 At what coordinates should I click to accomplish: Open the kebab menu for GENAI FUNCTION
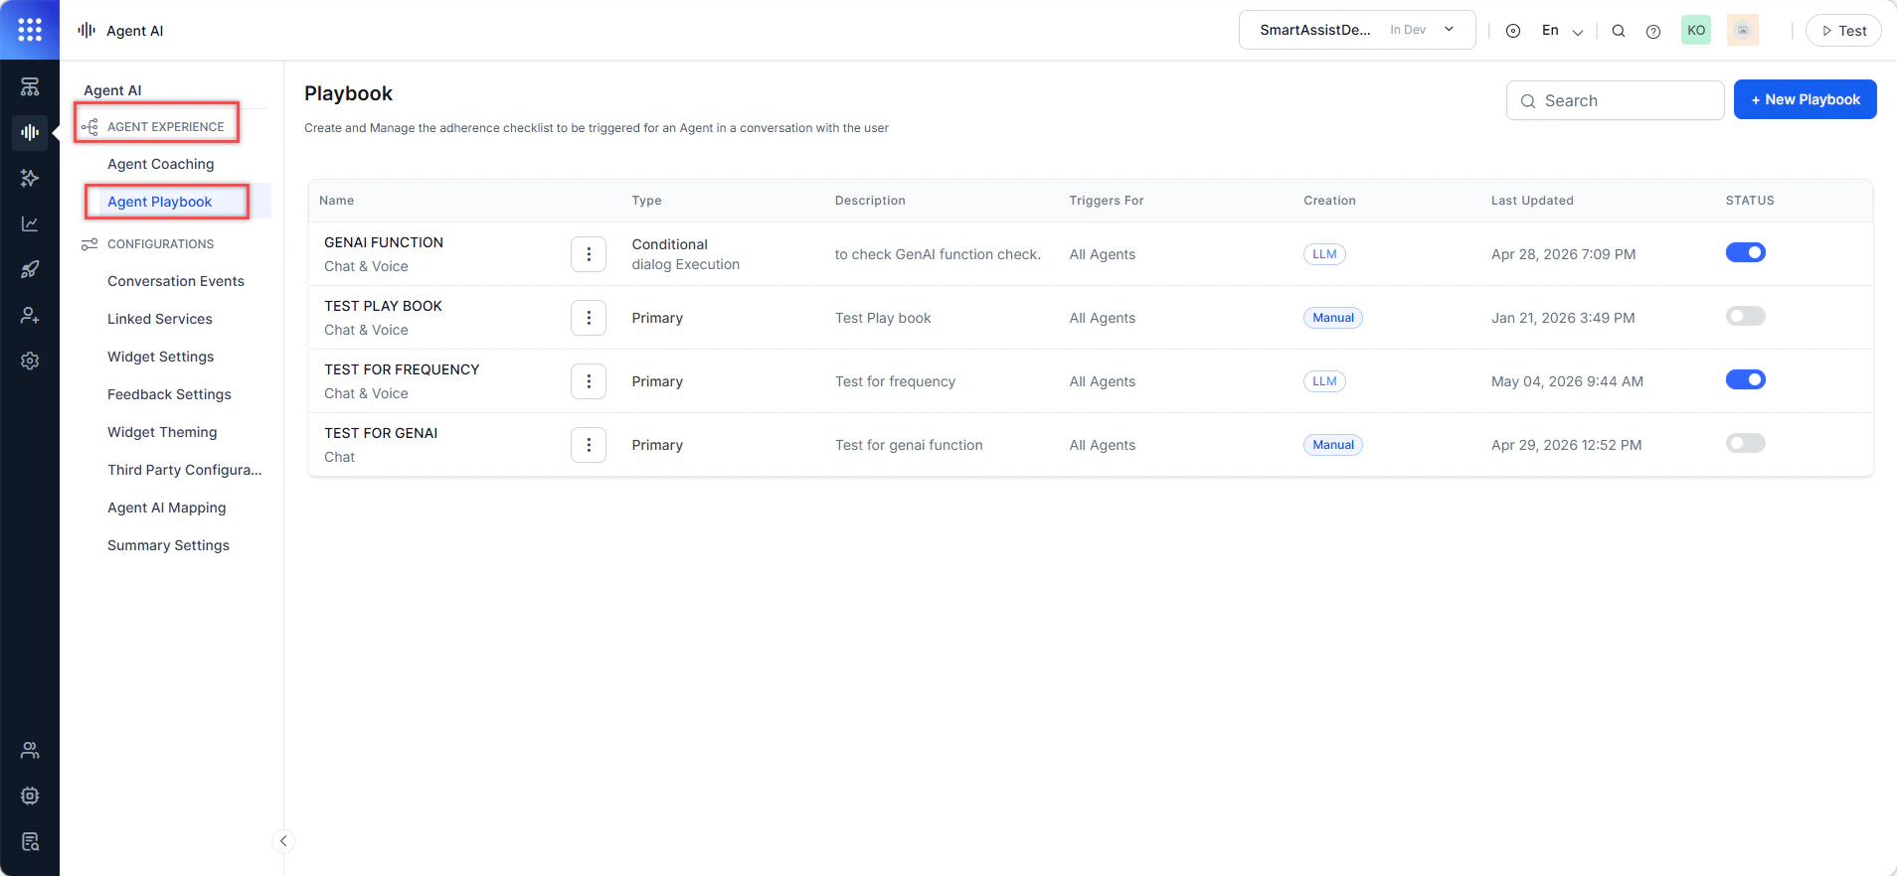coord(589,254)
